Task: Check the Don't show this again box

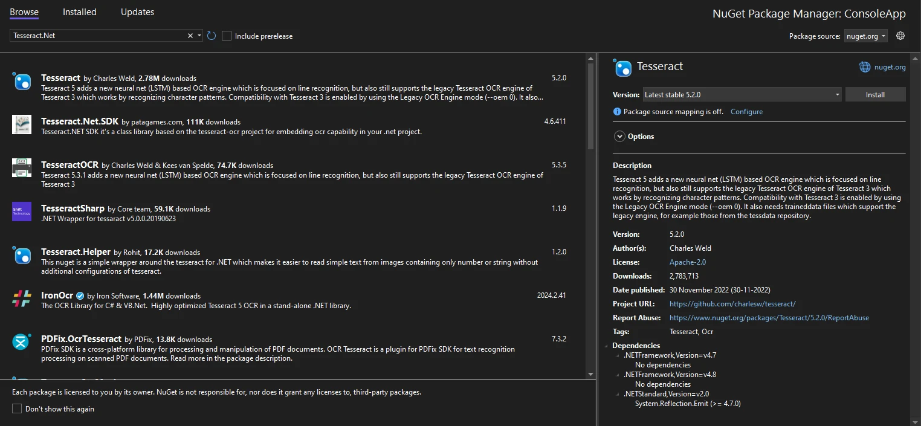Action: click(x=17, y=409)
